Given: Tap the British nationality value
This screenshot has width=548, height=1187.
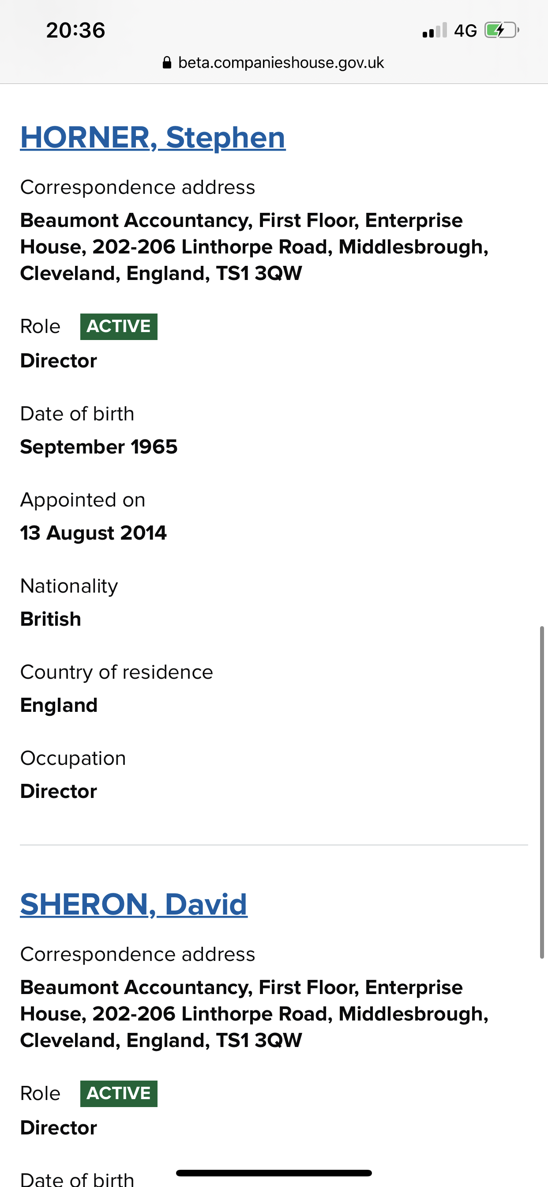Looking at the screenshot, I should coord(51,619).
